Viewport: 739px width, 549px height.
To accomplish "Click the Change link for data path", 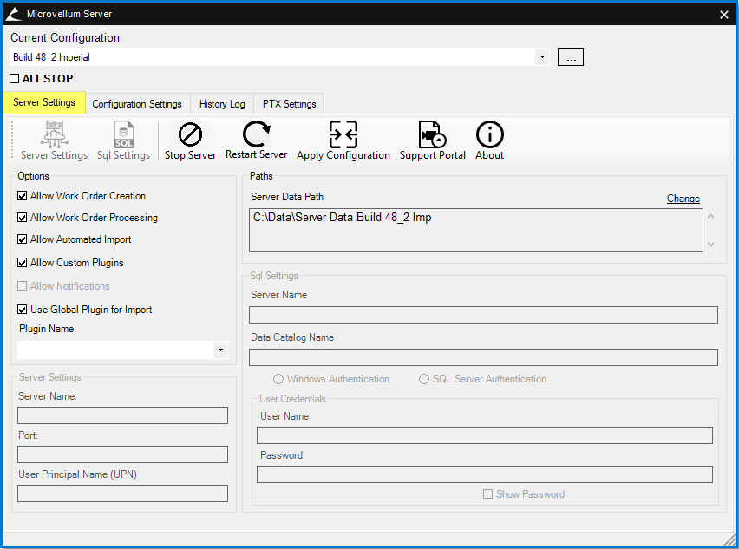I will point(683,199).
